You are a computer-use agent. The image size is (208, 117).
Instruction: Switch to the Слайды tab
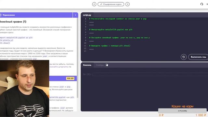pos(100,65)
